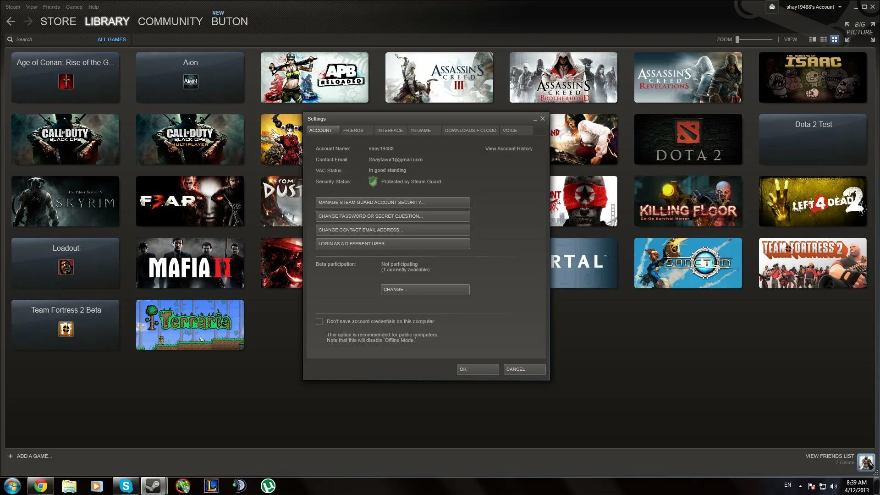Open friends list via avatar icon

click(866, 462)
